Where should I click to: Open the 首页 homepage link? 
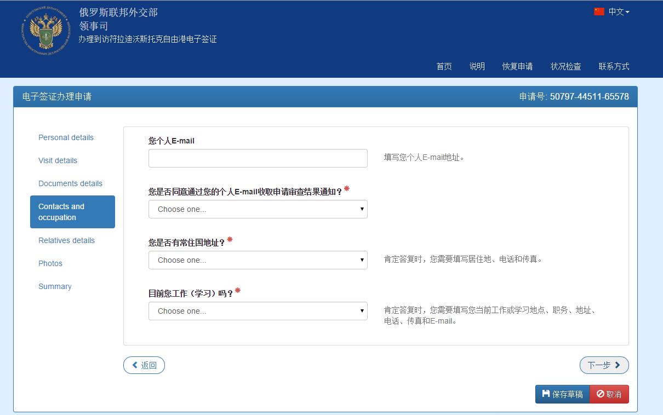pos(444,66)
